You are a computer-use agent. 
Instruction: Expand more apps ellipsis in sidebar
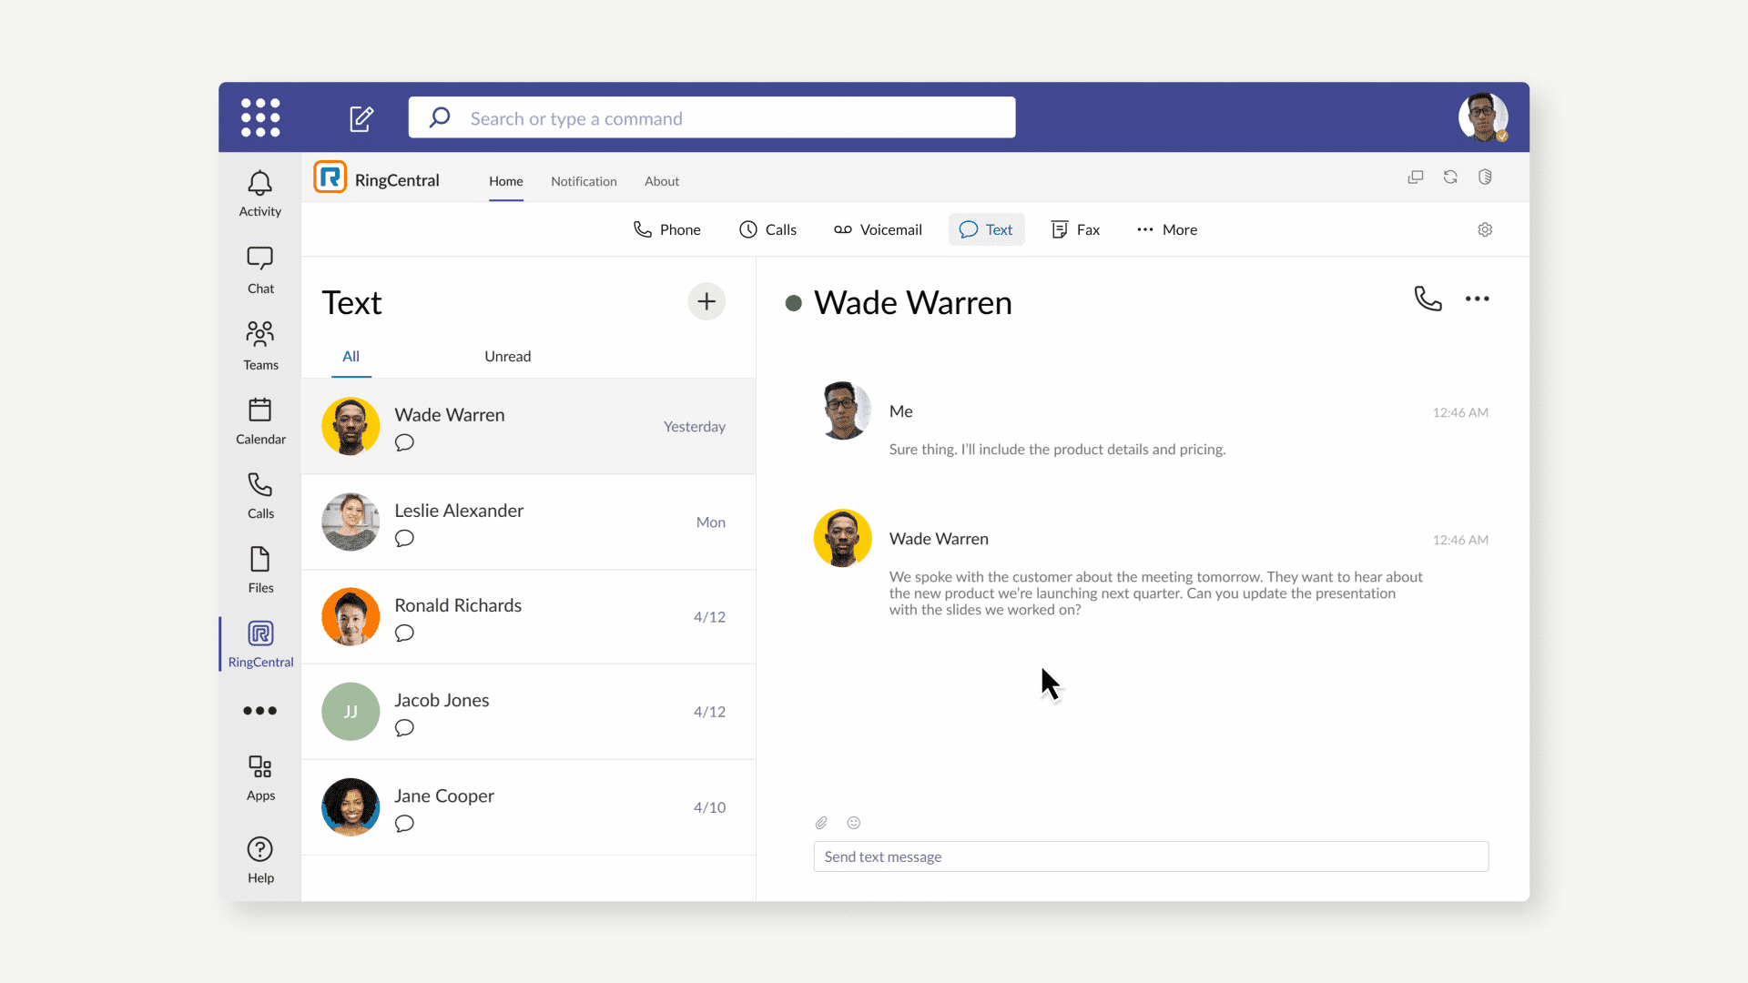tap(260, 711)
